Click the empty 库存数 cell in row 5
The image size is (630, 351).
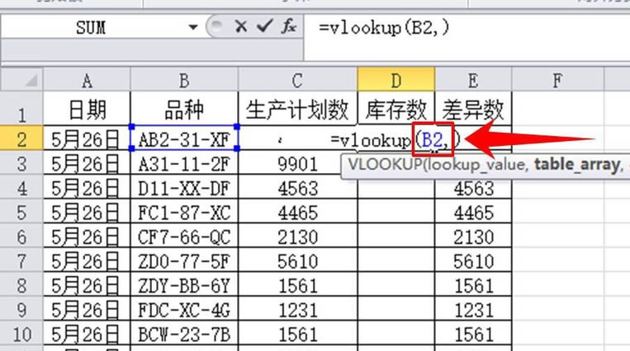396,213
